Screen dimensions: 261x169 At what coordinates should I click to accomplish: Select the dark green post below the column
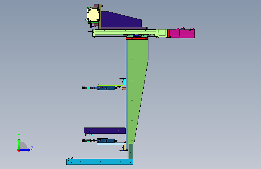pos(131,151)
